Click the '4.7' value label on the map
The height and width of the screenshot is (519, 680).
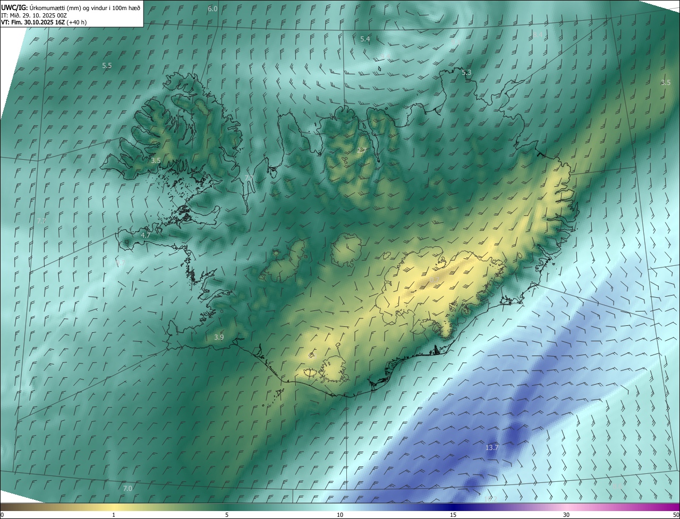(146, 235)
